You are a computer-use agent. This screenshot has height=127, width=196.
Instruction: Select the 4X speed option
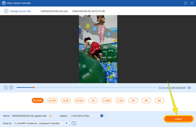click(x=146, y=101)
